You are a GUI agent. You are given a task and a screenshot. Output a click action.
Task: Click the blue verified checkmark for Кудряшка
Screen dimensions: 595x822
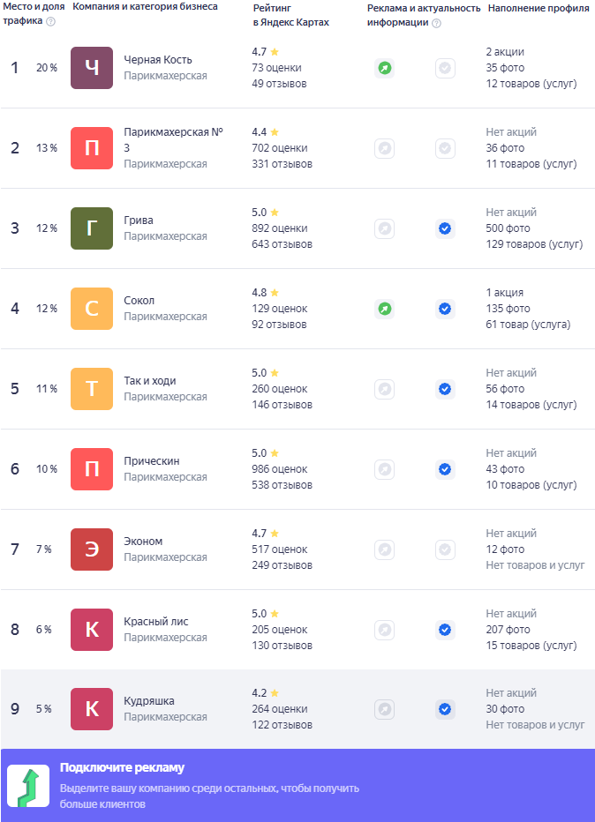(x=445, y=709)
